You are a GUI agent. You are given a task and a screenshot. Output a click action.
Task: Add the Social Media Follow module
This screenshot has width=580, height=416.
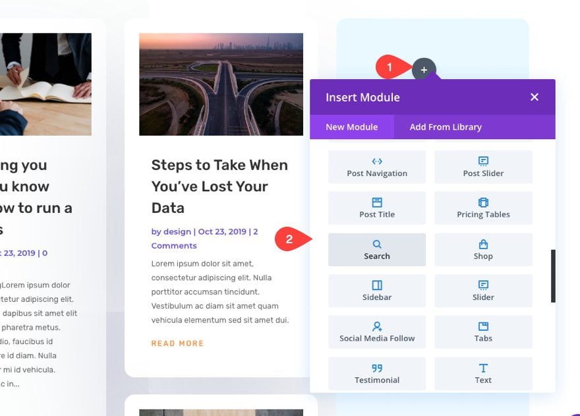pyautogui.click(x=376, y=332)
